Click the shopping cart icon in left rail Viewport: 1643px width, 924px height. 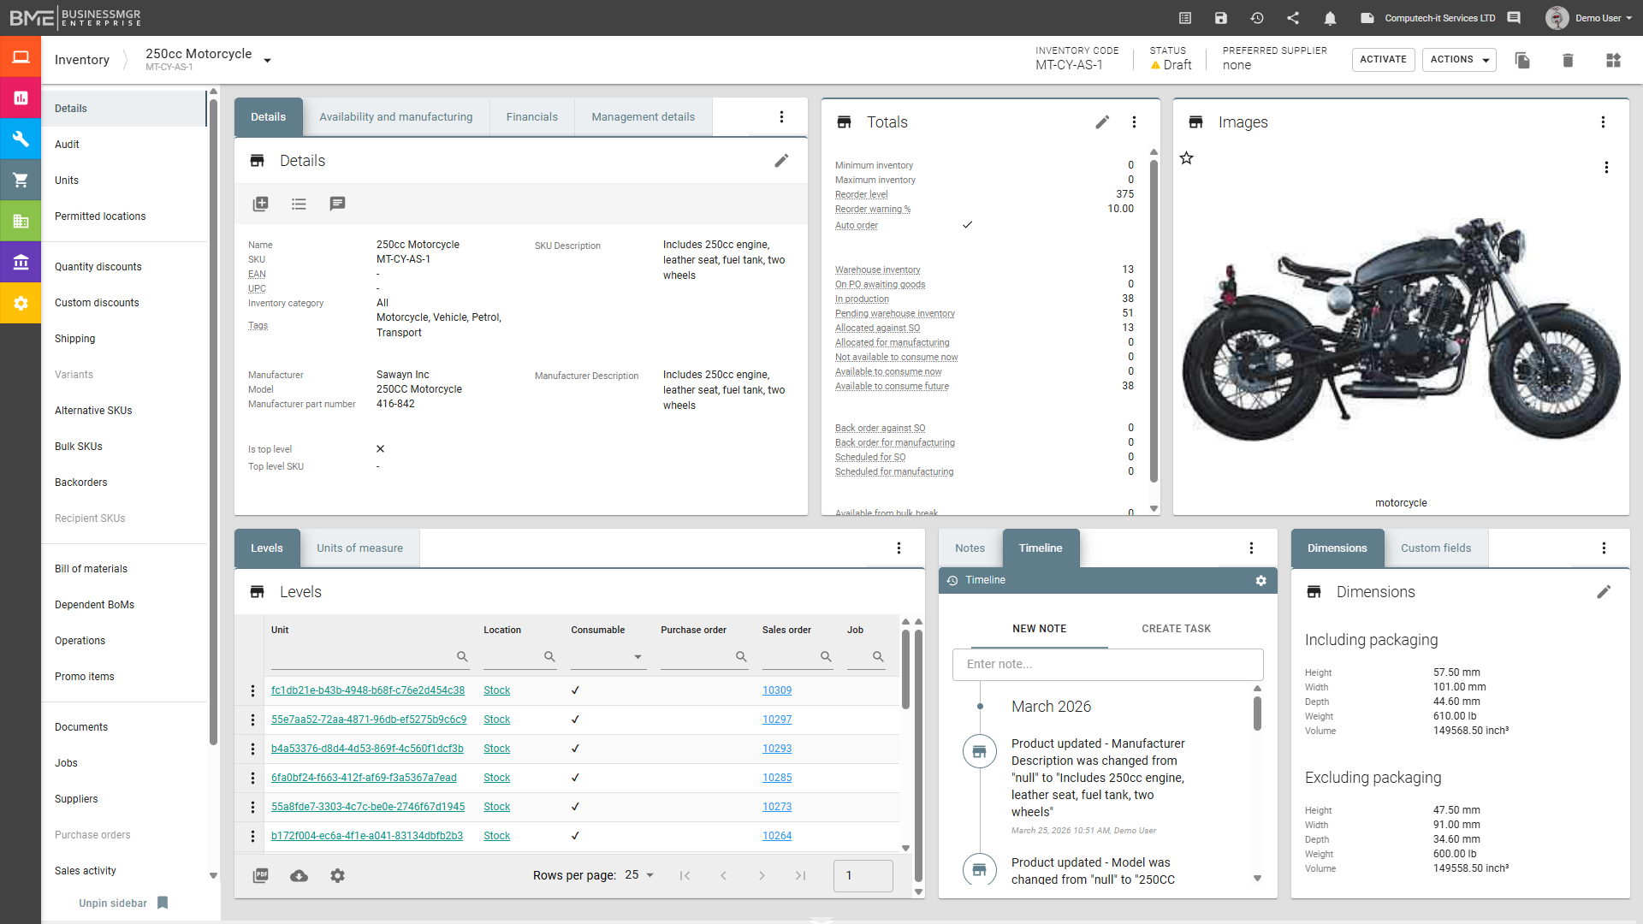coord(21,181)
